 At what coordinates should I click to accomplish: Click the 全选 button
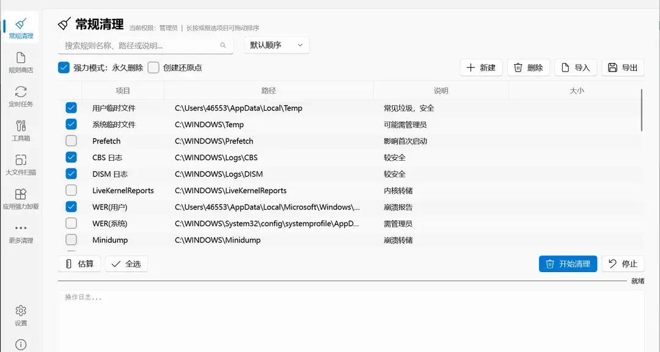click(x=127, y=263)
